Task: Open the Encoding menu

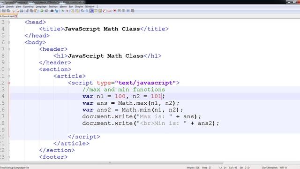Action: [x=28, y=7]
